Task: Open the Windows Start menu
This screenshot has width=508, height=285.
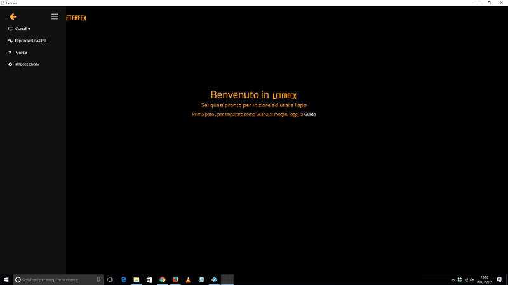Action: (6, 279)
